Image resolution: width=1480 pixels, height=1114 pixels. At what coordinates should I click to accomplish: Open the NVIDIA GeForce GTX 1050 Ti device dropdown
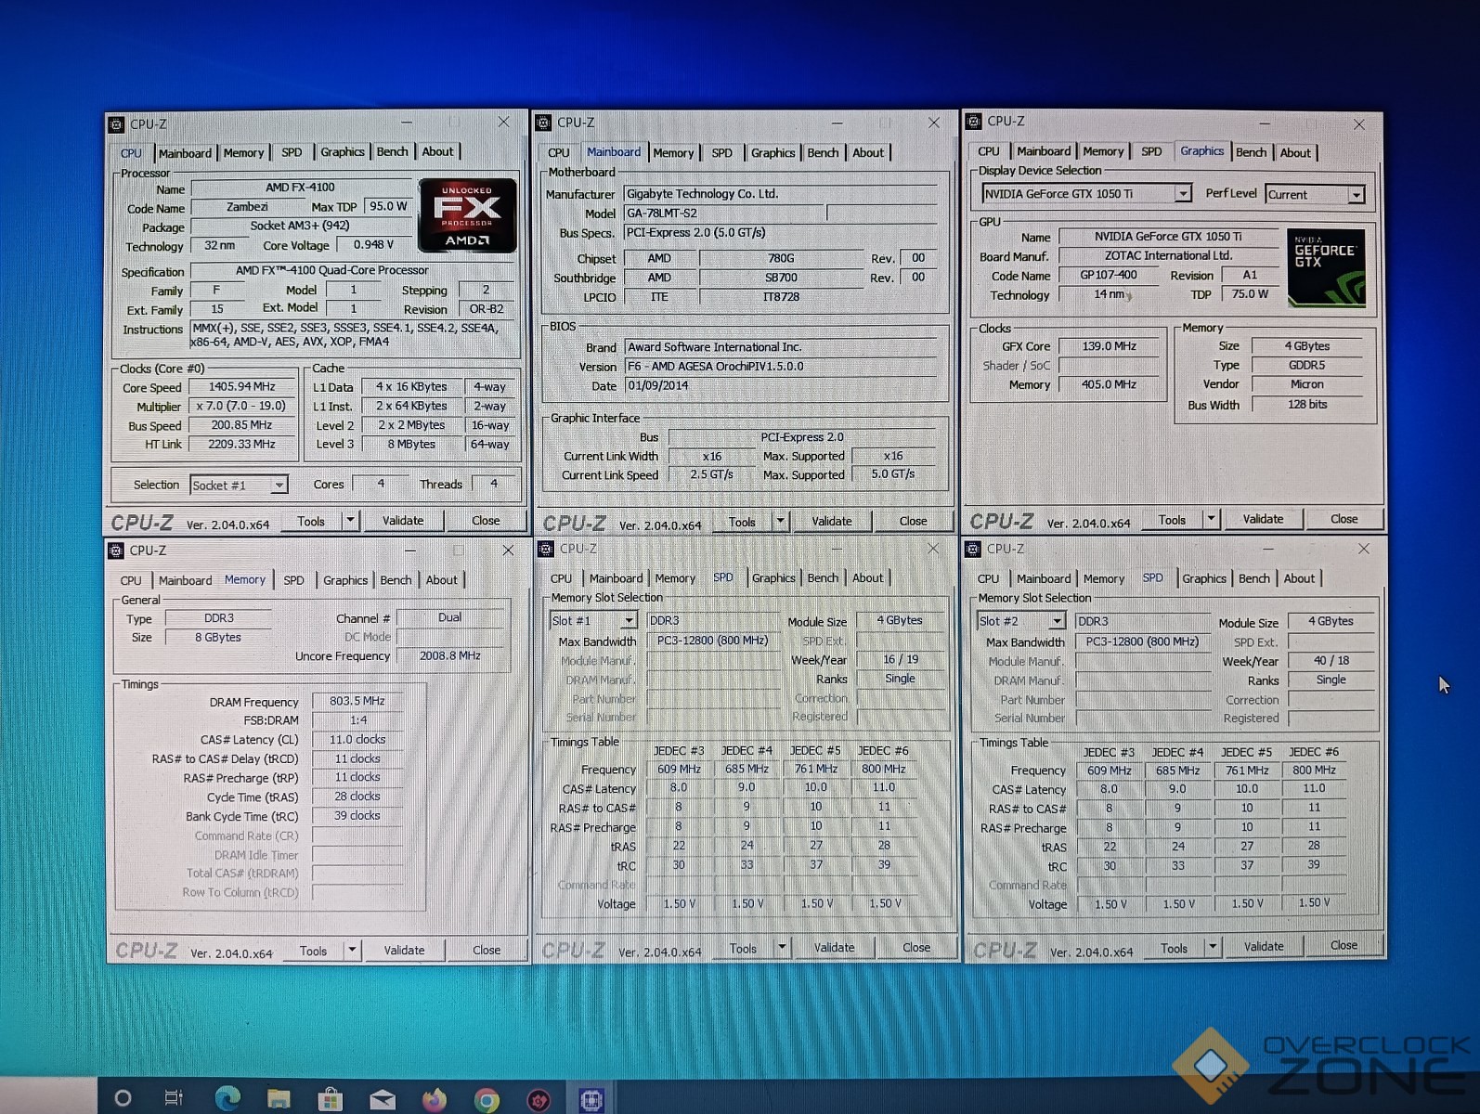pyautogui.click(x=1182, y=193)
